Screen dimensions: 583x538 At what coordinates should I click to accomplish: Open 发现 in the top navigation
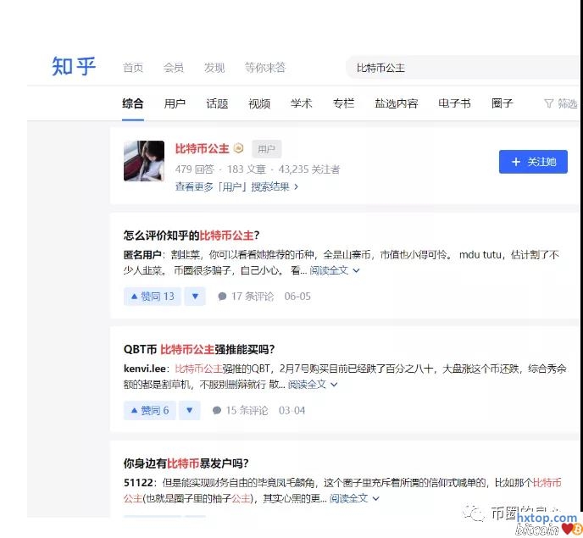[x=214, y=68]
